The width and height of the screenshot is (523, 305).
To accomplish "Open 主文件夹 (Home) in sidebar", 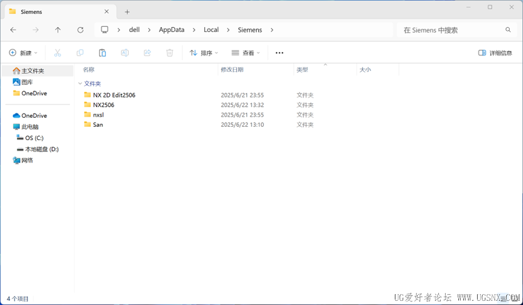I will click(x=37, y=71).
